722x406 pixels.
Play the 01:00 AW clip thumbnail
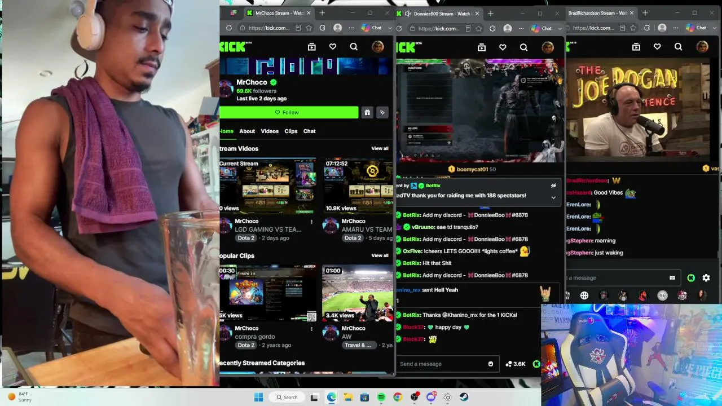pyautogui.click(x=358, y=293)
